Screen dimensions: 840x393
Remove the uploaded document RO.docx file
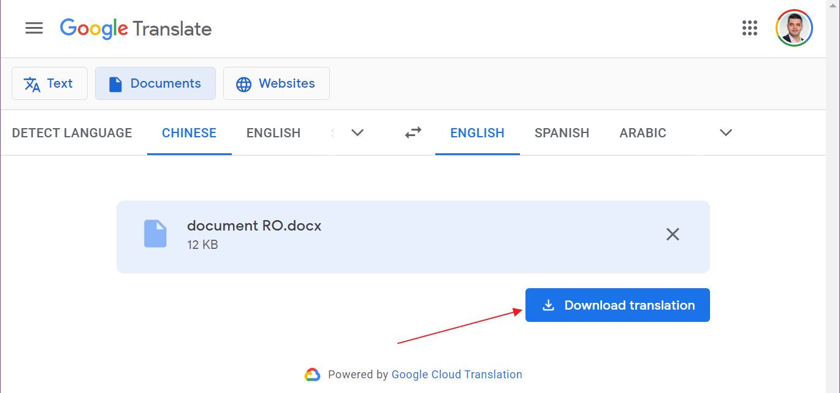tap(672, 234)
